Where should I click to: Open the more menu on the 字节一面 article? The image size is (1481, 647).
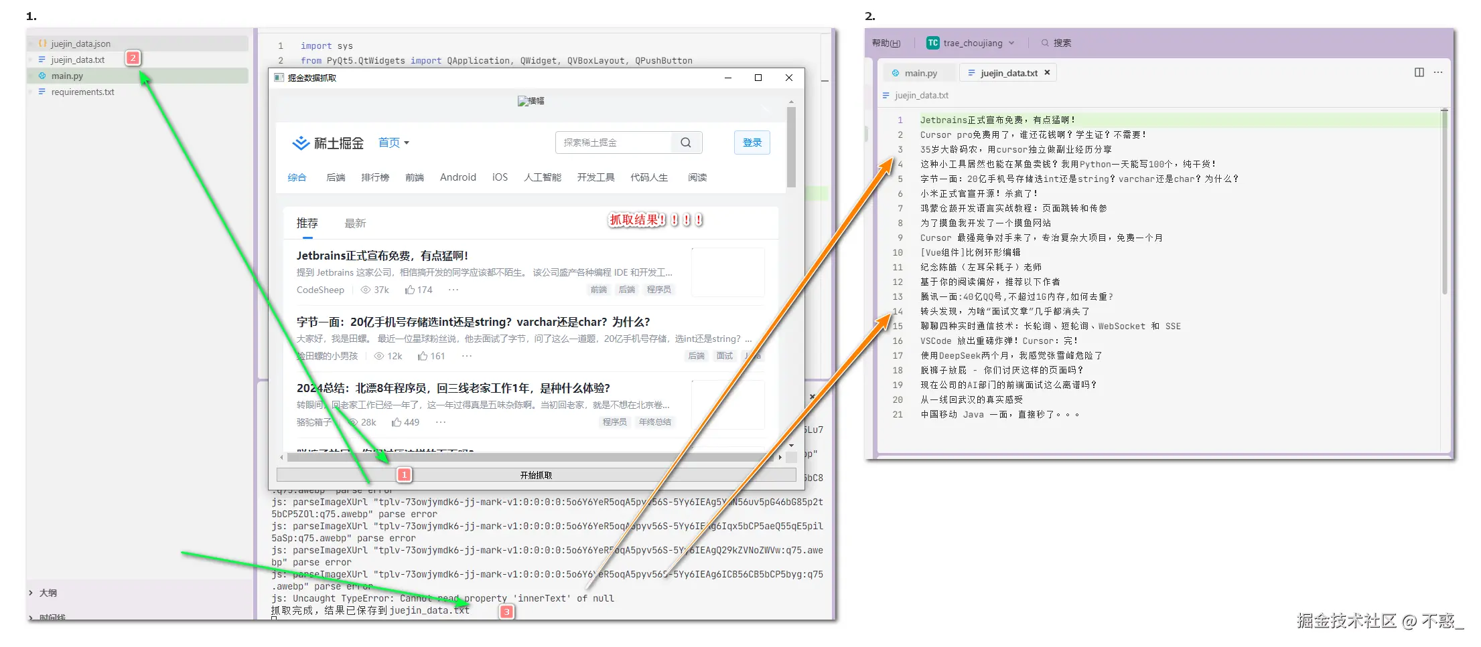[467, 356]
